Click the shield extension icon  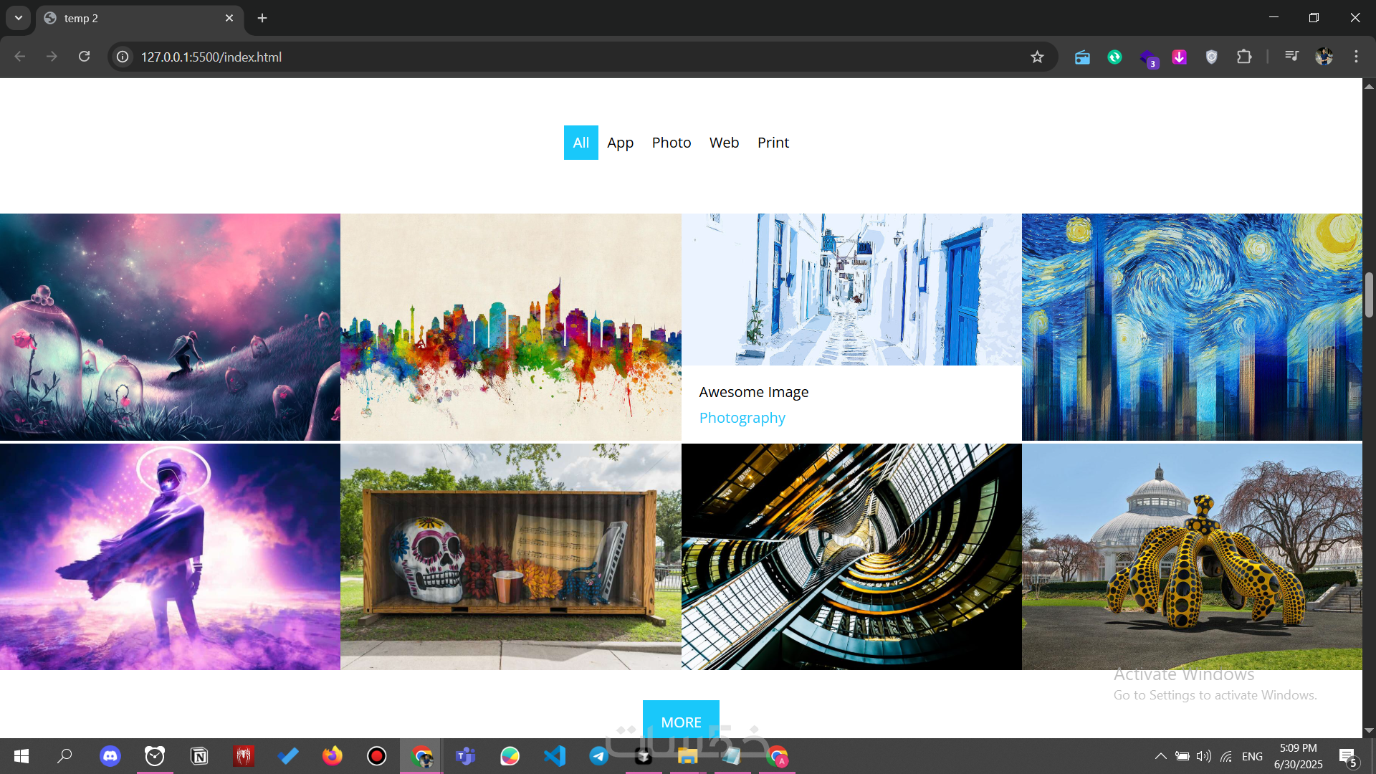point(1211,57)
